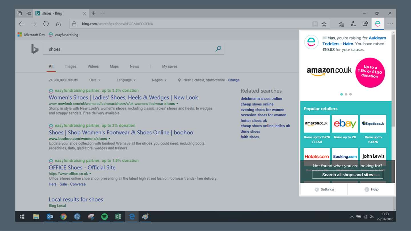
Task: Expand the Language filter dropdown
Action: [x=126, y=80]
